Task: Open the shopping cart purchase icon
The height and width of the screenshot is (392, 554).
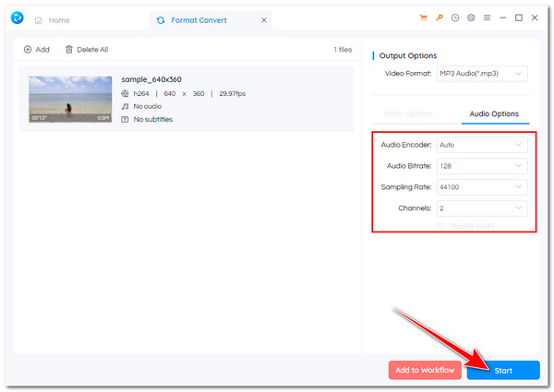Action: click(426, 18)
